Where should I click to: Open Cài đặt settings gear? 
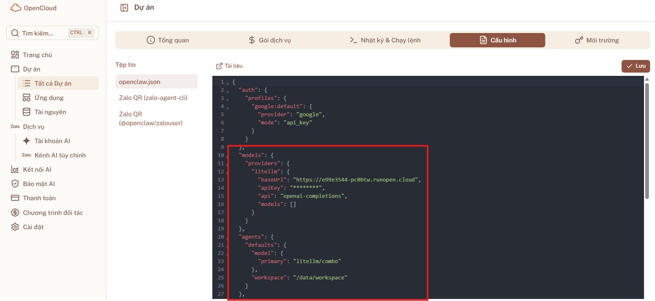click(x=33, y=227)
